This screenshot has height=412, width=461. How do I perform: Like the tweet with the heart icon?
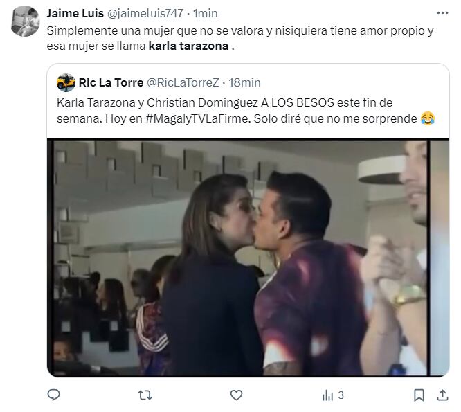(236, 395)
